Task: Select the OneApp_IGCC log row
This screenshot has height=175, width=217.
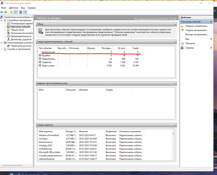Action: point(91,145)
